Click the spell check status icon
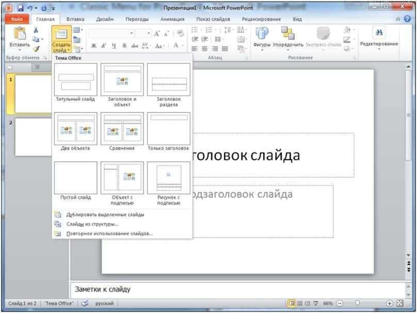 pos(85,303)
